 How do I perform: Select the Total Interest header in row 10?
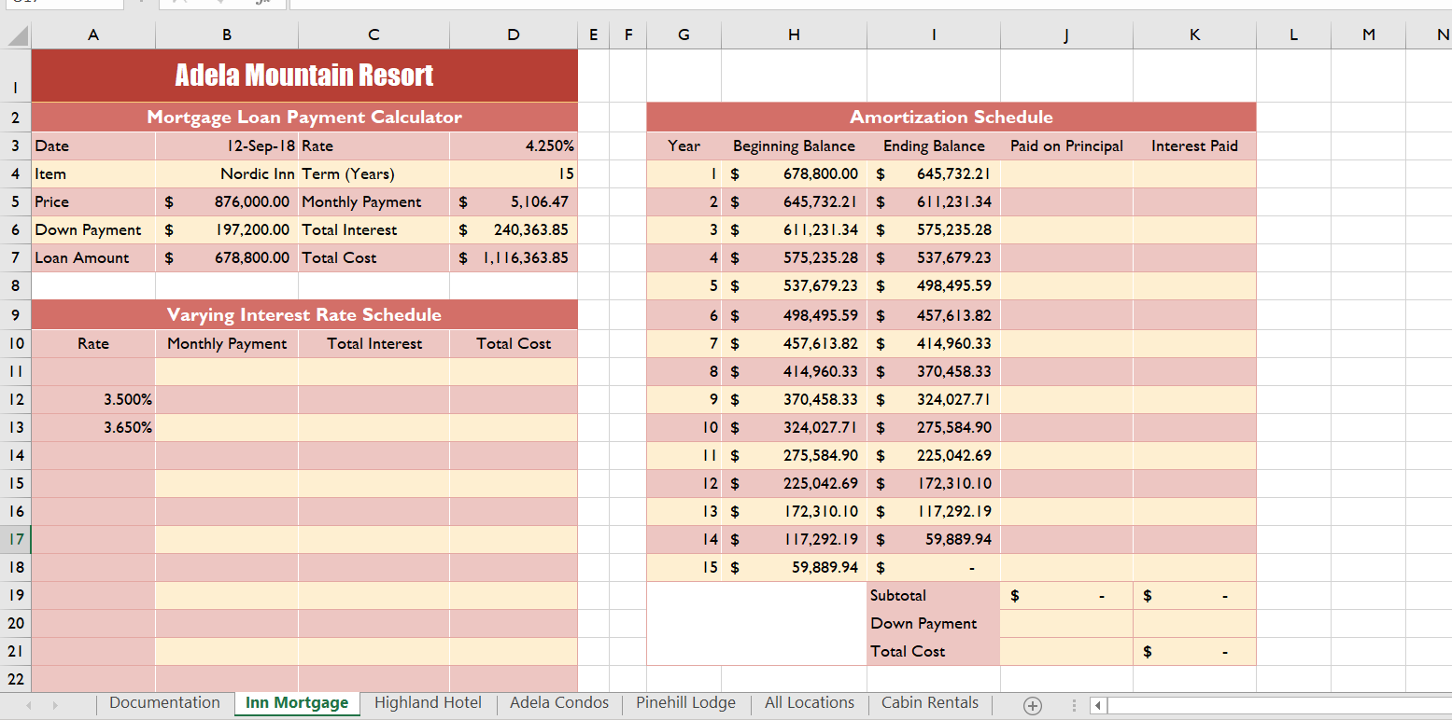[x=374, y=344]
